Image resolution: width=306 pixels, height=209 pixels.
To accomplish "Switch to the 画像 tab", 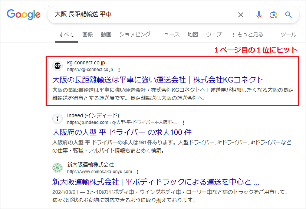I will click(x=88, y=34).
